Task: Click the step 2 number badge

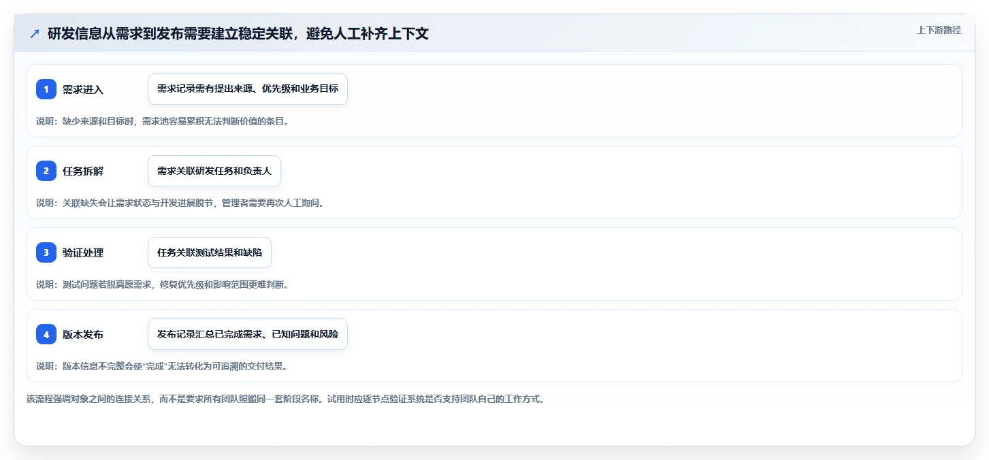Action: (x=46, y=171)
